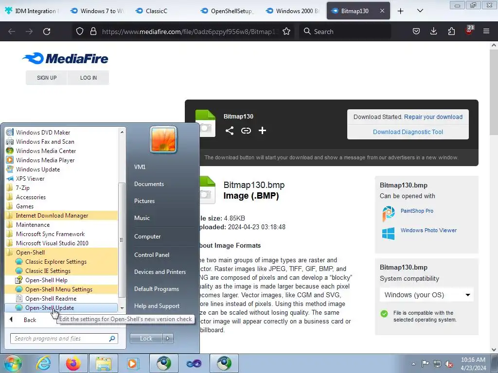This screenshot has height=373, width=498.
Task: Open Devices and Printers
Action: (160, 272)
